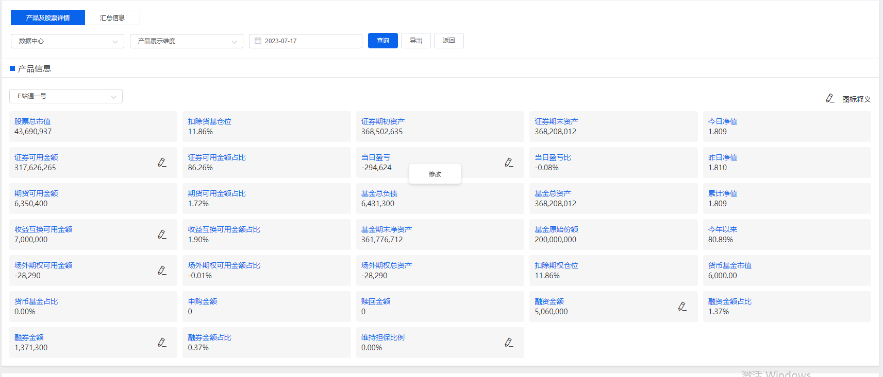Screen dimensions: 883x377
Task: Click the 导出 button
Action: click(x=416, y=41)
